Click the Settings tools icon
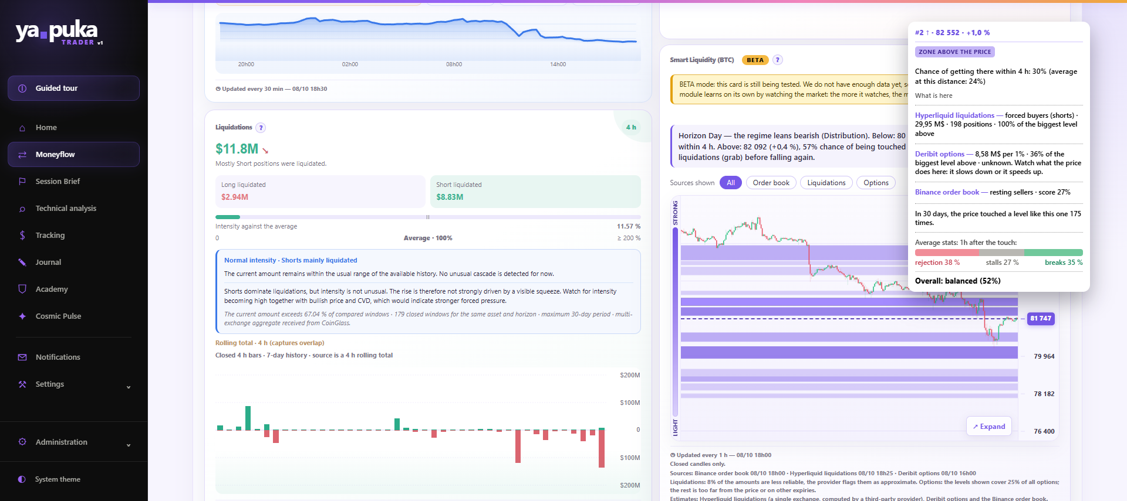 [22, 384]
